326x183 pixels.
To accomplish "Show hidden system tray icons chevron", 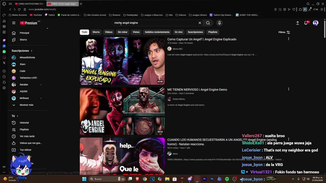I will click(293, 179).
